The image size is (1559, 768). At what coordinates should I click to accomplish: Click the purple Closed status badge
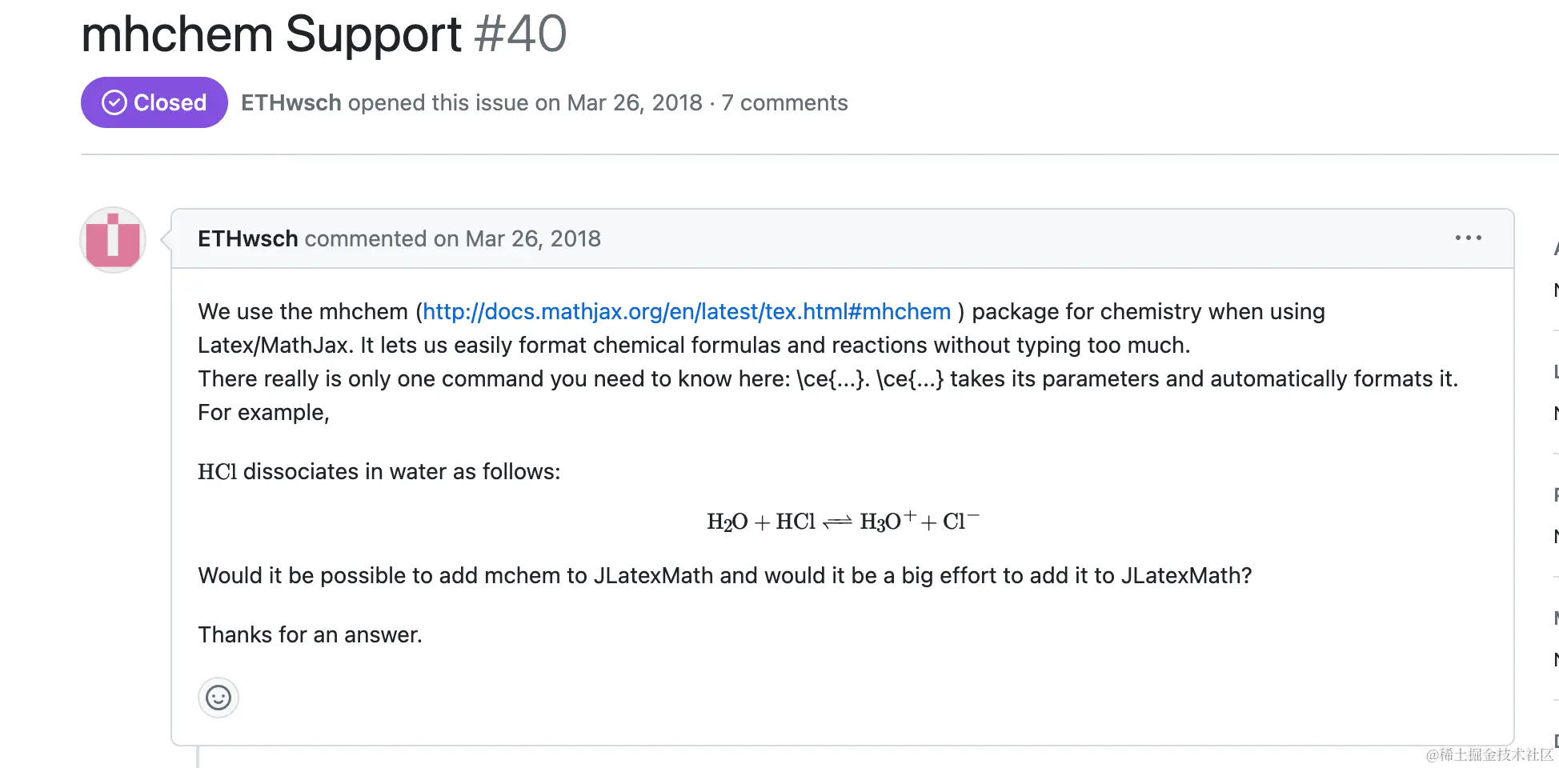154,102
